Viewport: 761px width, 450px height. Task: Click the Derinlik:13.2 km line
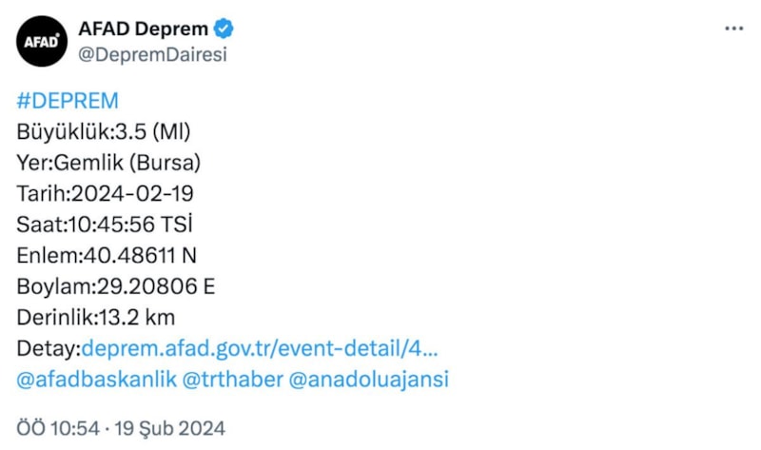tap(96, 317)
